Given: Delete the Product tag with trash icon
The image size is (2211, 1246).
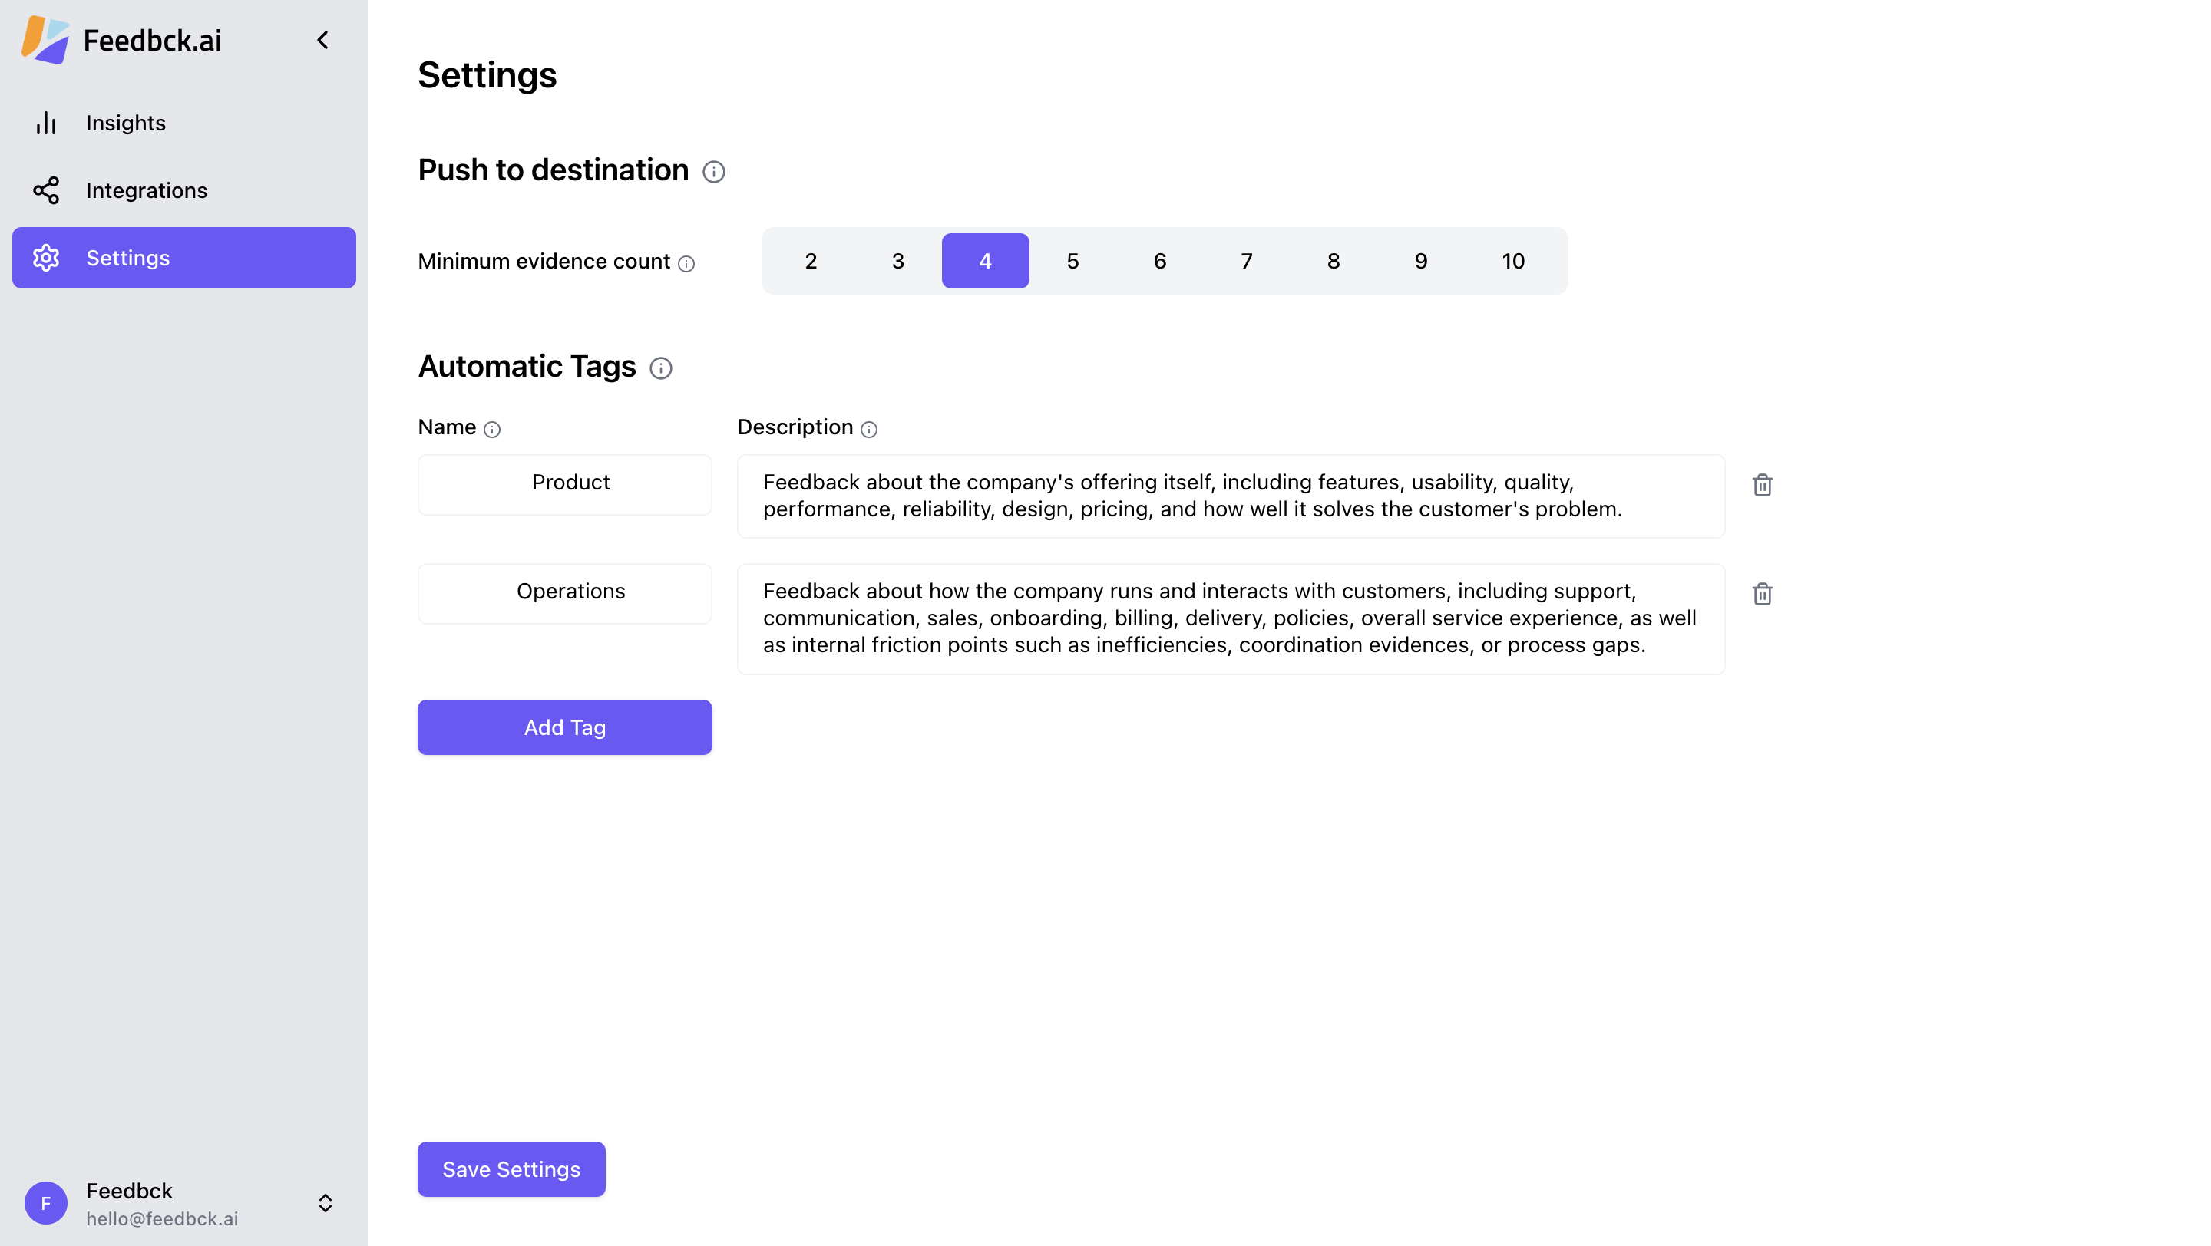Looking at the screenshot, I should click(1762, 486).
